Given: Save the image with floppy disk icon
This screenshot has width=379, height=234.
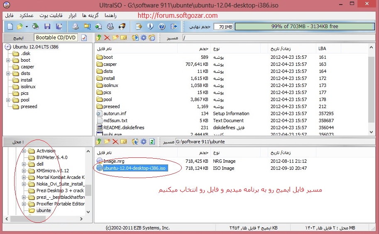Looking at the screenshot, I should tap(47, 26).
